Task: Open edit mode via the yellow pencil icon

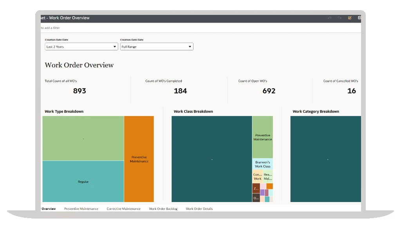Action: [x=349, y=18]
